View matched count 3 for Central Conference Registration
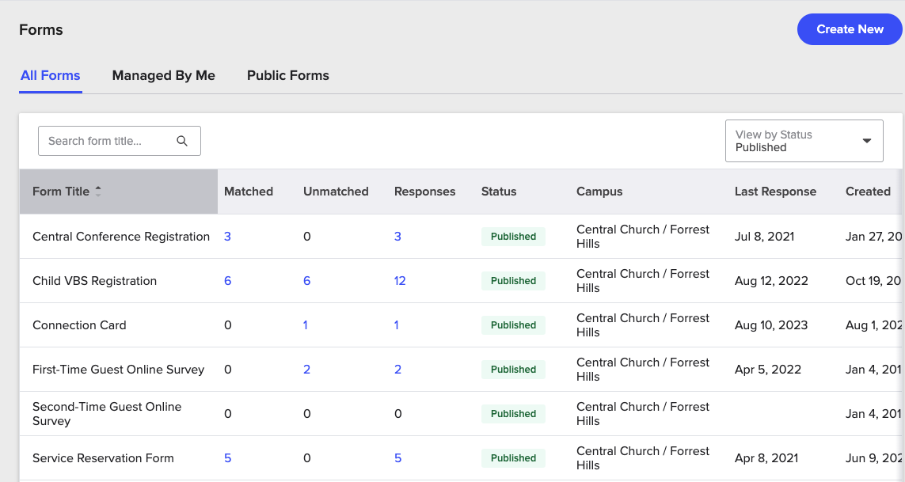 227,236
